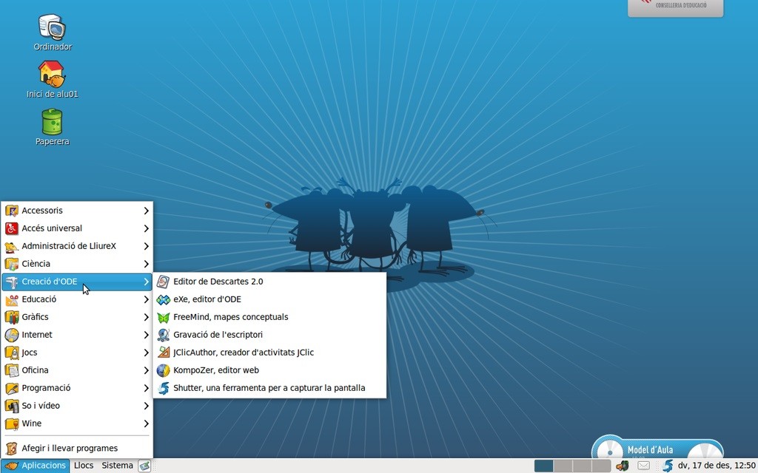This screenshot has height=473, width=758.
Task: Expand the Internet submenu arrow
Action: click(146, 335)
